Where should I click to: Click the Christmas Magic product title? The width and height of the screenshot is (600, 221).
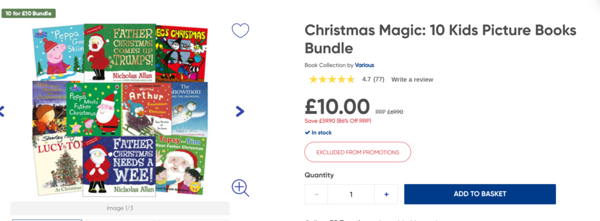[441, 39]
